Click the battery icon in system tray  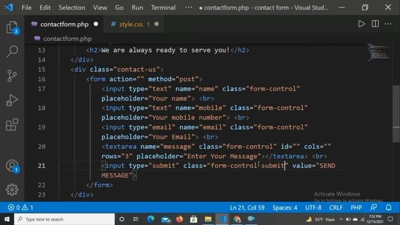pos(348,219)
